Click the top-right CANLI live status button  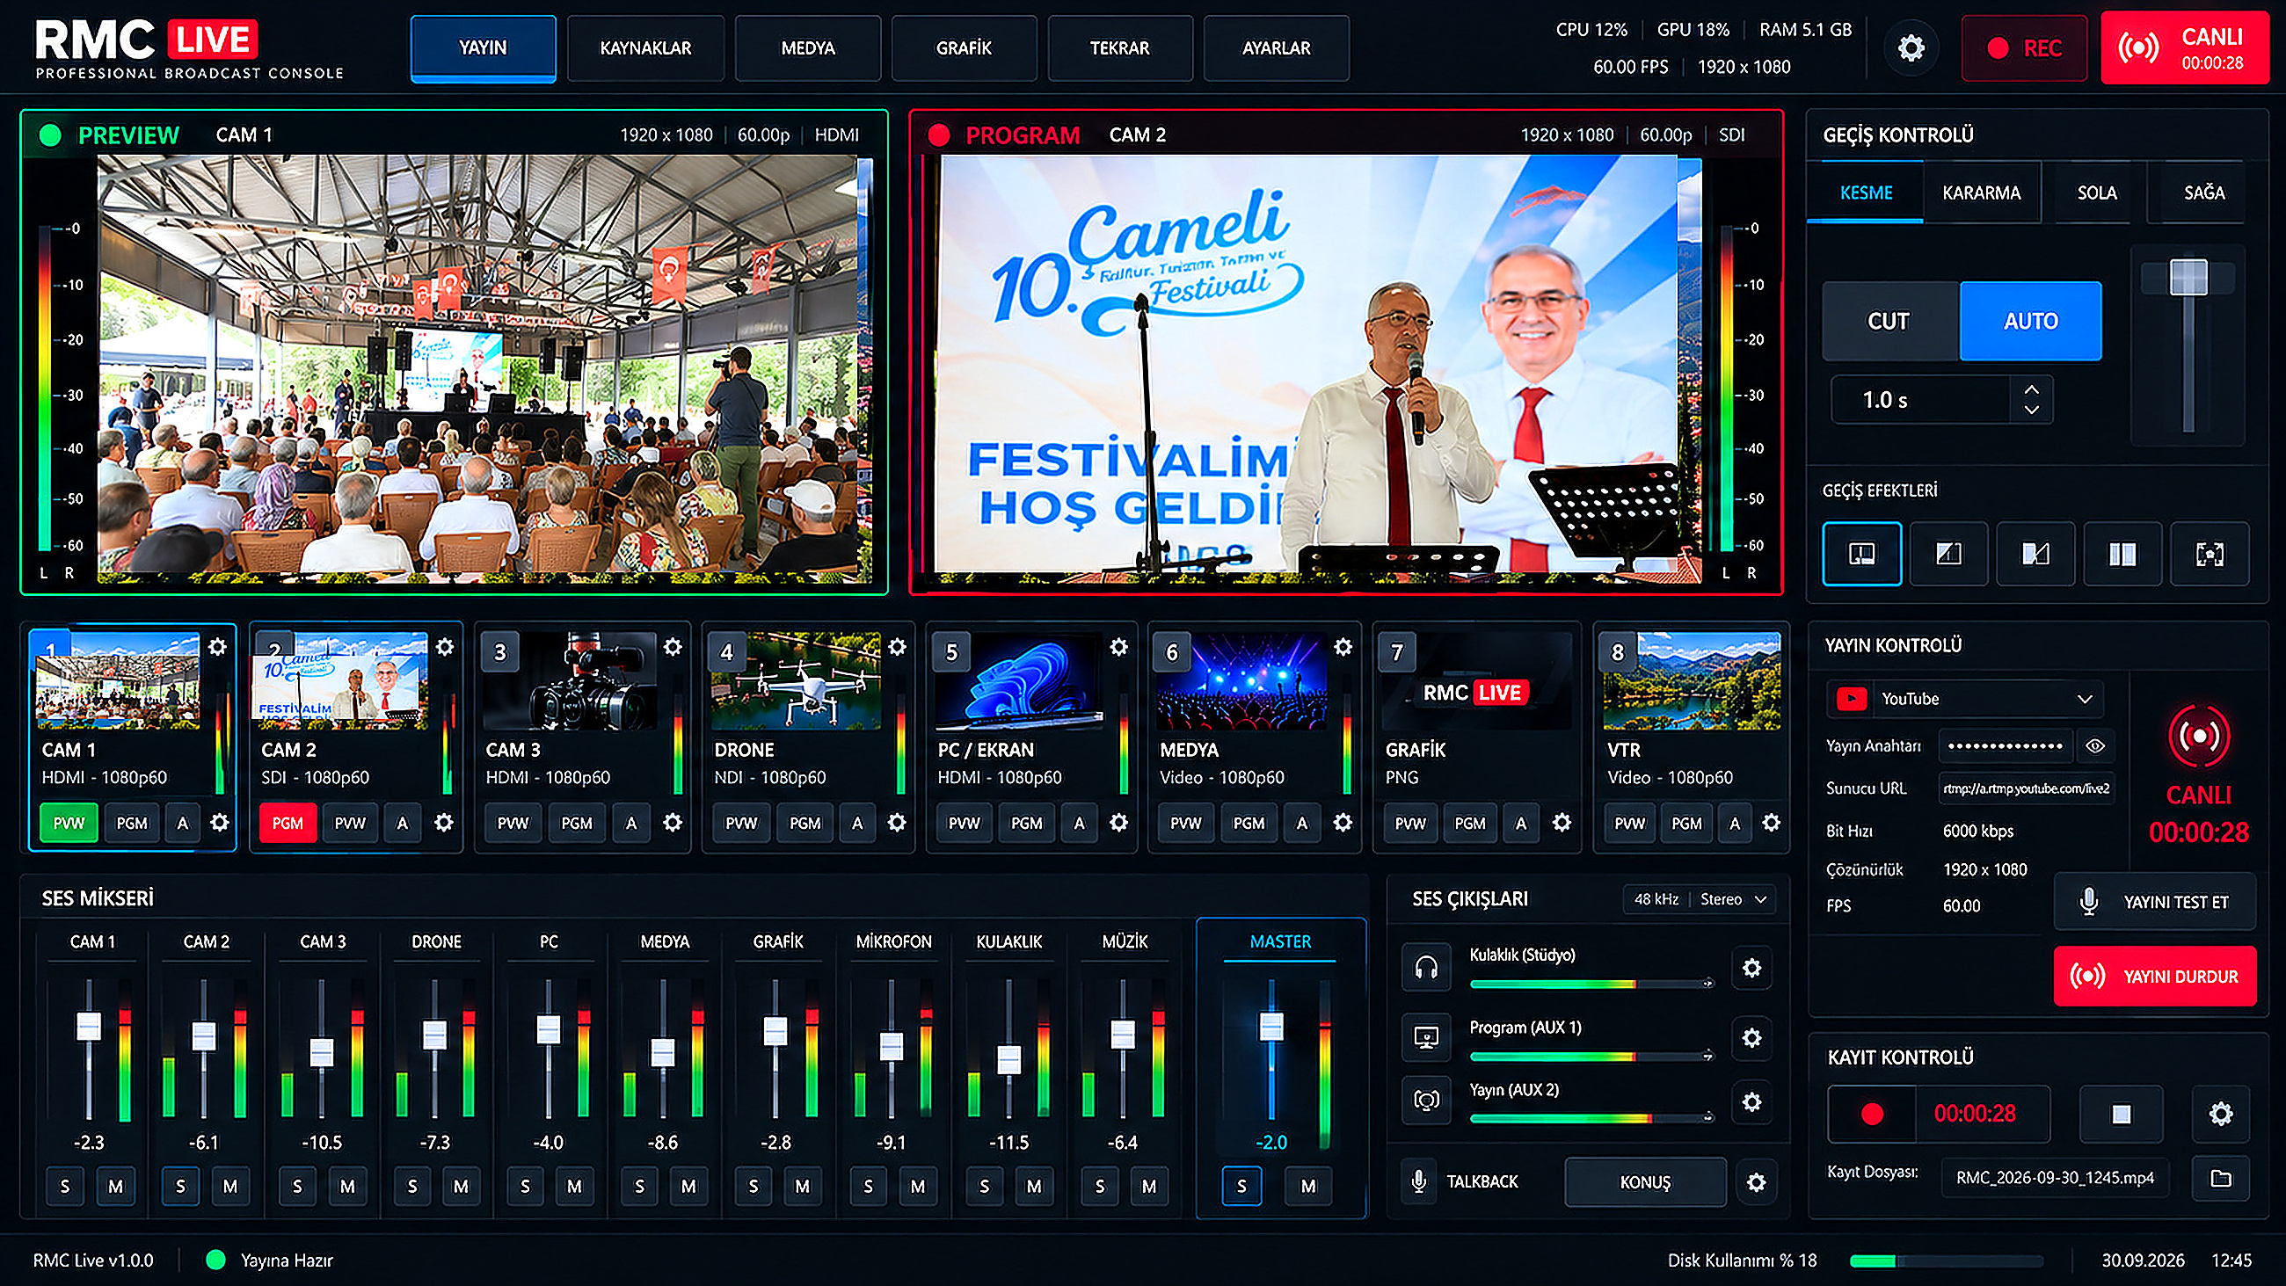pos(2185,49)
